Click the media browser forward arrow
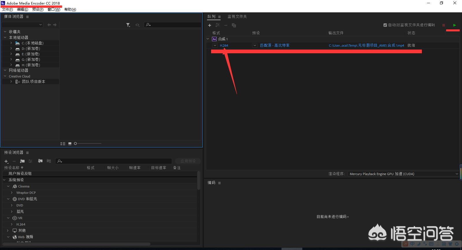The height and width of the screenshot is (250, 462). [x=55, y=25]
